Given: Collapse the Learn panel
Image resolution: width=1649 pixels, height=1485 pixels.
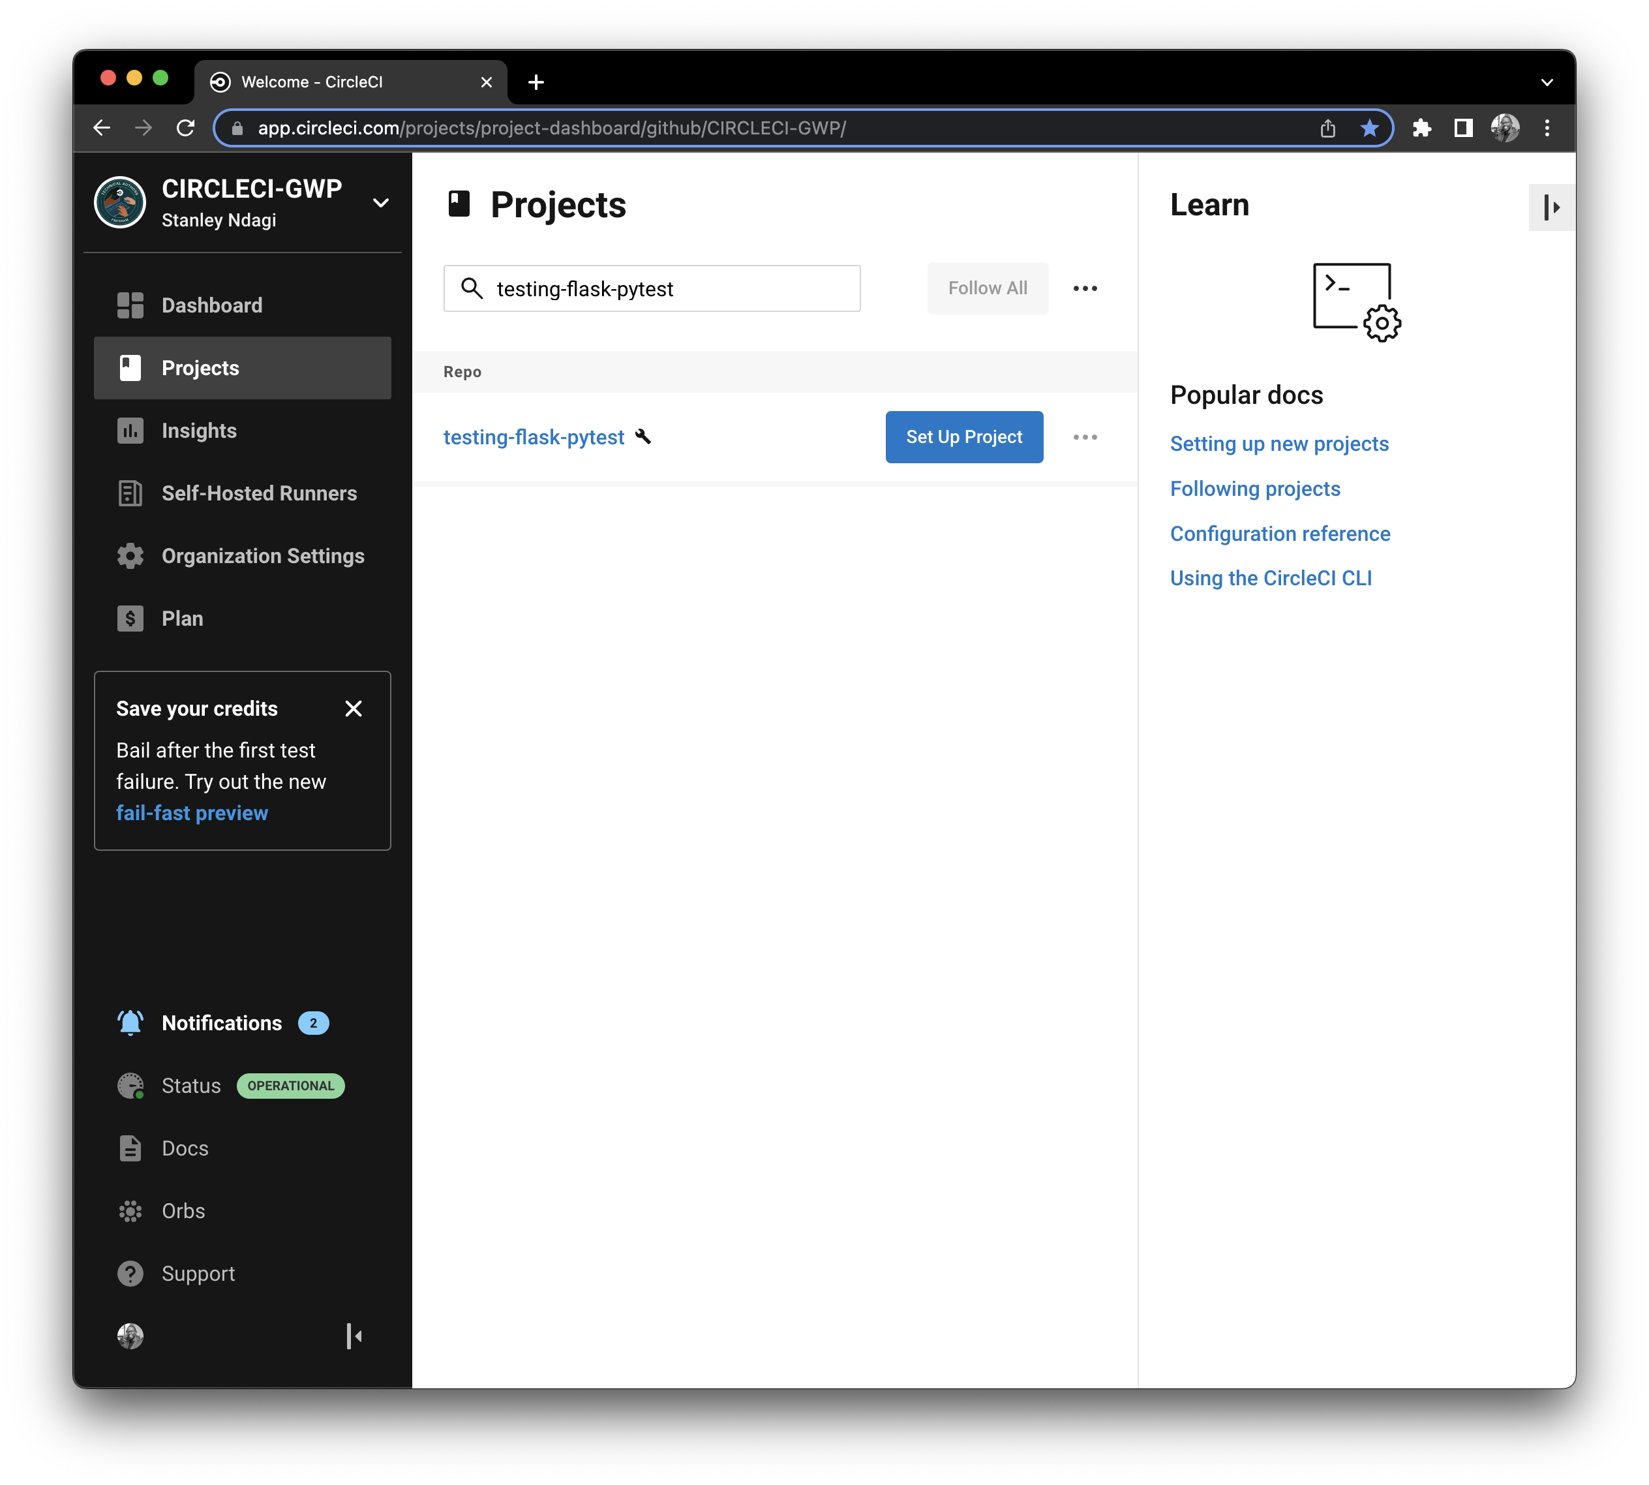Looking at the screenshot, I should (1551, 207).
